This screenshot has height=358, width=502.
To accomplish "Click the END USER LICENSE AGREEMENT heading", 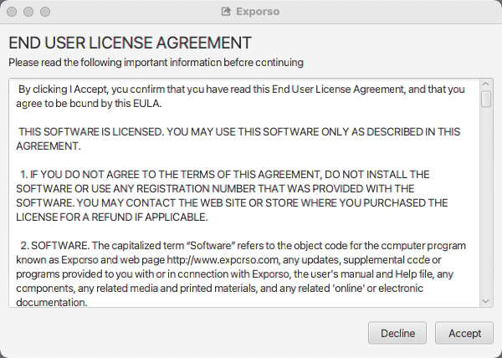I will 130,42.
